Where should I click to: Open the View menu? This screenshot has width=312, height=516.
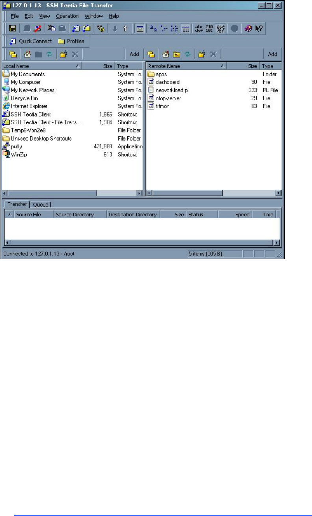pos(45,16)
